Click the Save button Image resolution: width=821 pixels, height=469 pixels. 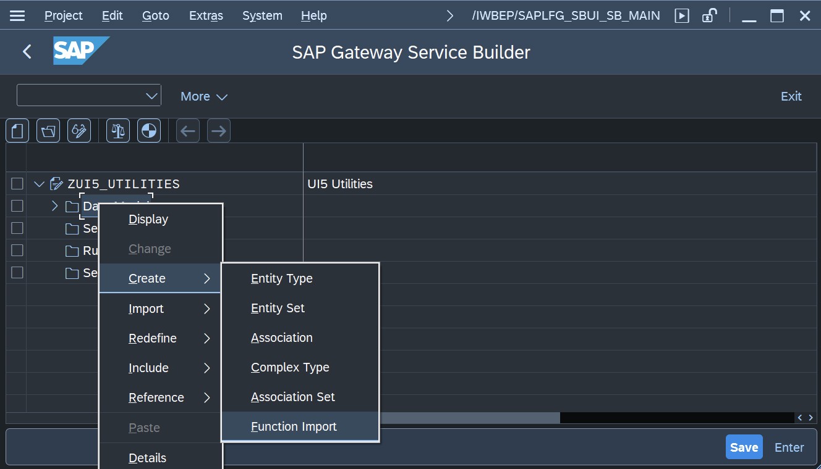[744, 447]
